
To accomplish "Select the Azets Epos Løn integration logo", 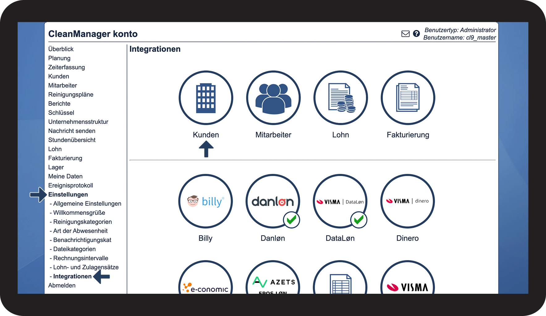I will tap(273, 277).
